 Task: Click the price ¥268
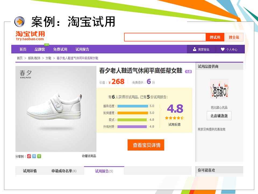click(x=116, y=81)
